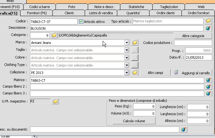Click the Altre categorie button
This screenshot has width=215, height=138.
(x=193, y=36)
